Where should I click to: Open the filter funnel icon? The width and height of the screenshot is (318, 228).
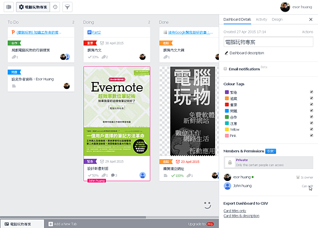pyautogui.click(x=67, y=7)
